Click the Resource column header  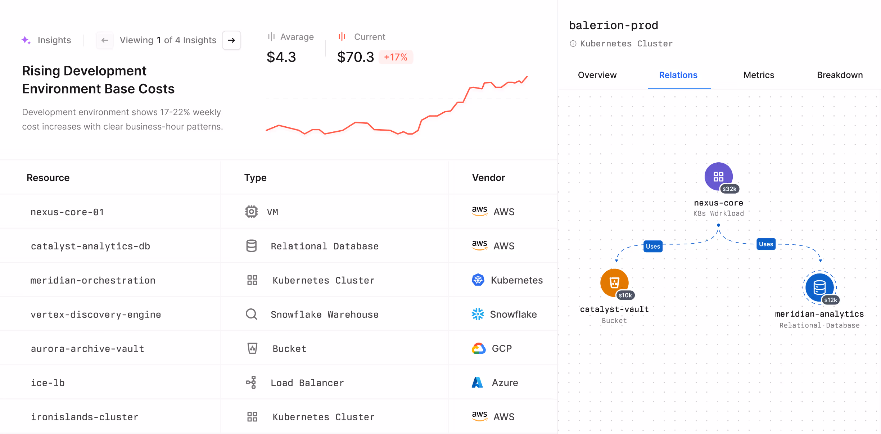point(48,178)
